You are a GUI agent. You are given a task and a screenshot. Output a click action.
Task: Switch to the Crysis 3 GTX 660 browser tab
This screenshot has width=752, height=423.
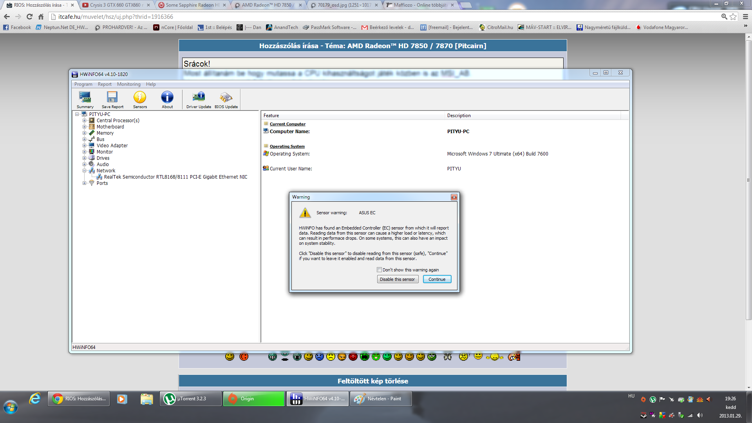[x=116, y=5]
